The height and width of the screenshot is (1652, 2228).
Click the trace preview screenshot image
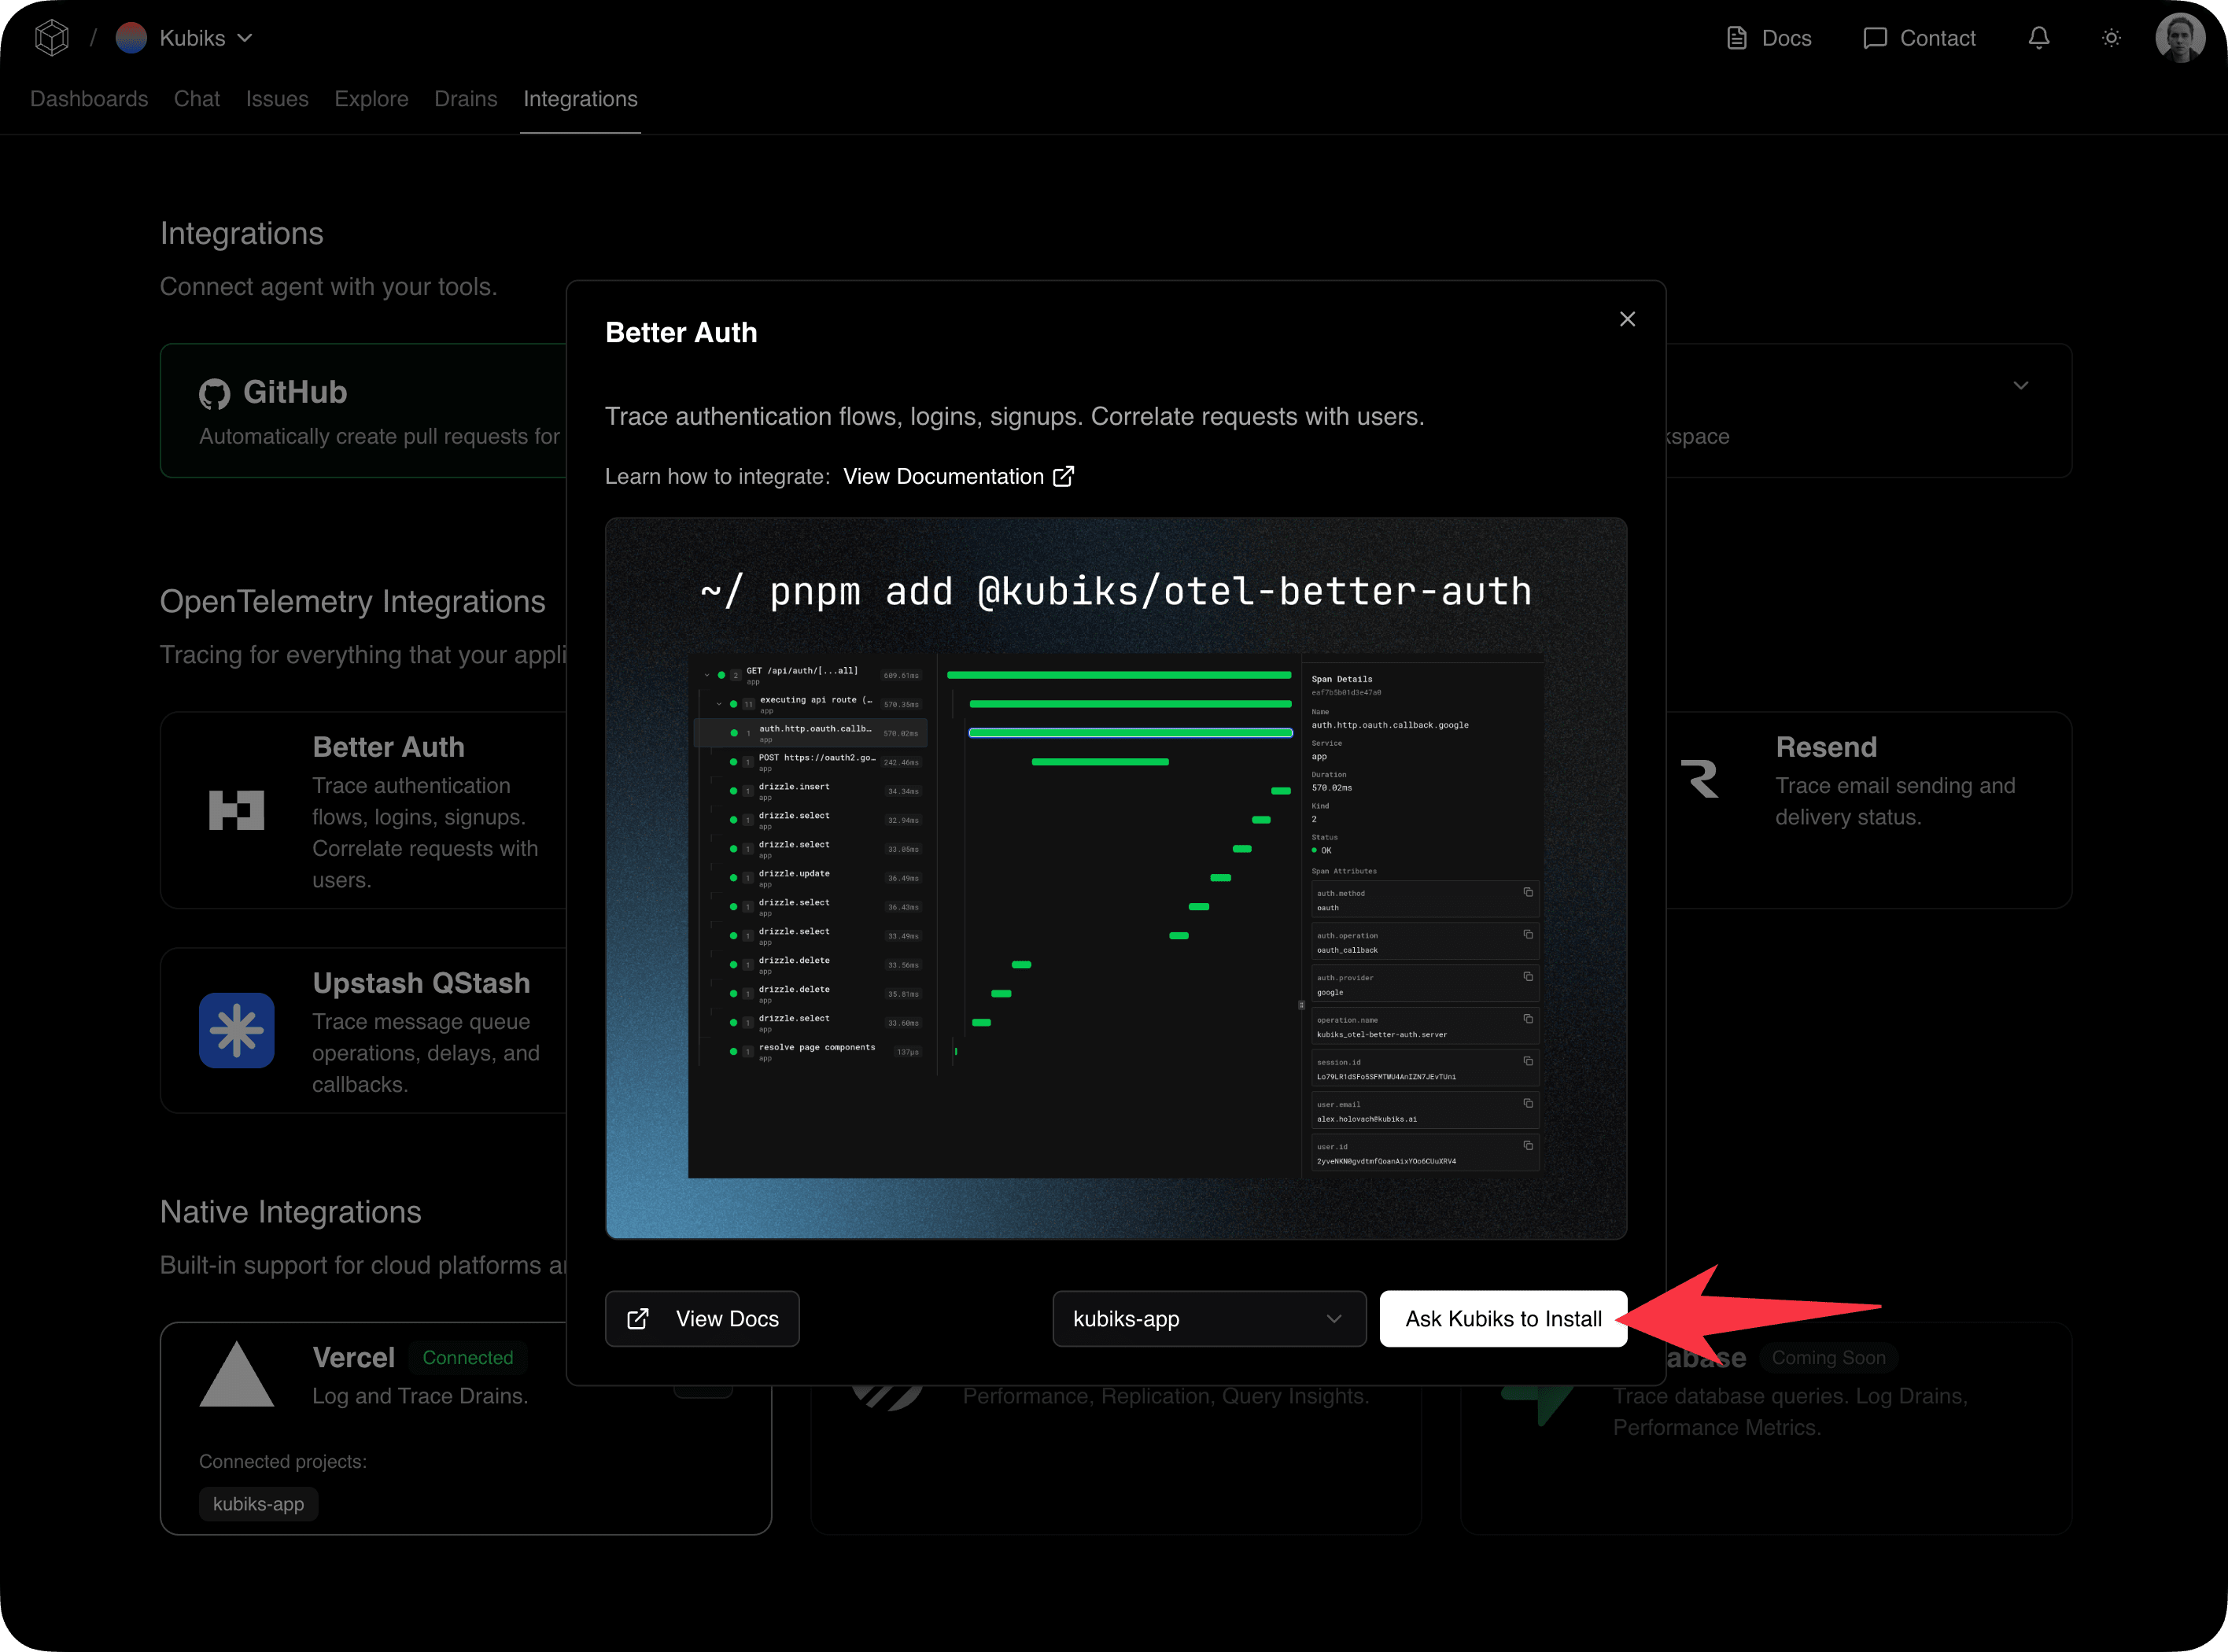[1115, 878]
